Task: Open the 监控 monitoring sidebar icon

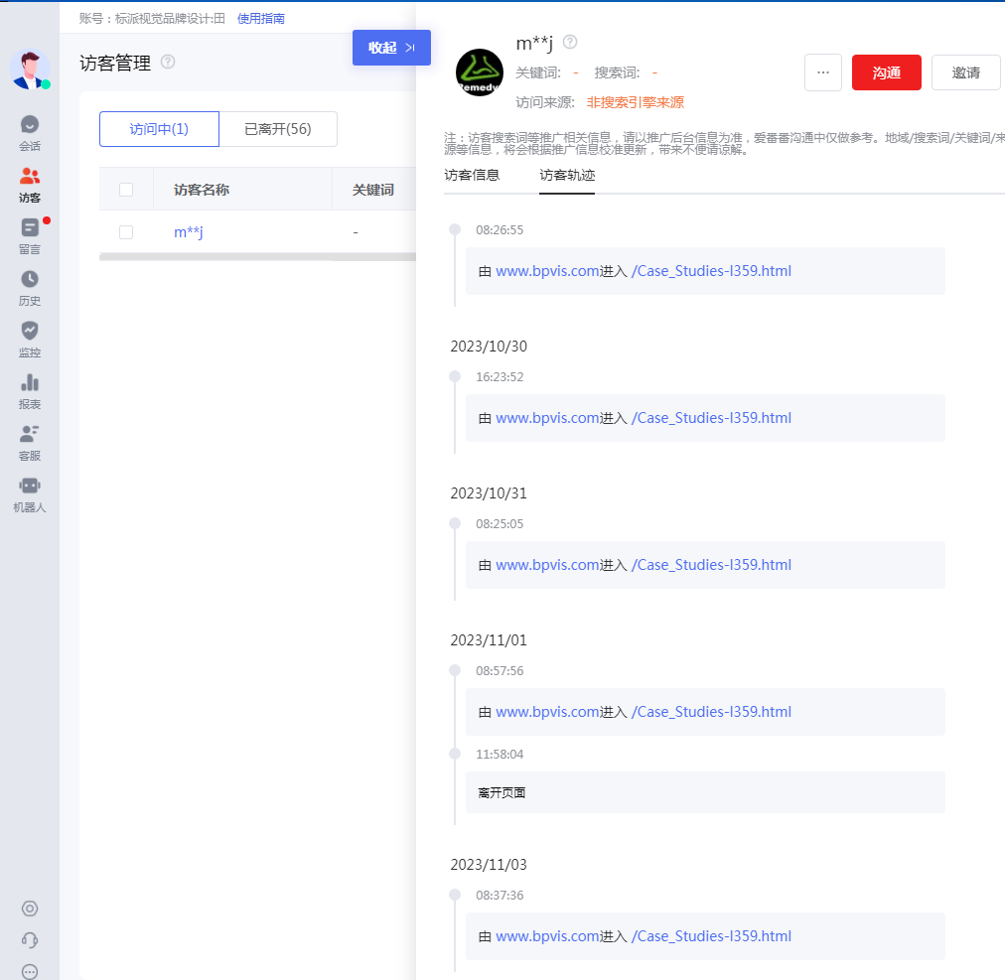Action: [x=30, y=339]
